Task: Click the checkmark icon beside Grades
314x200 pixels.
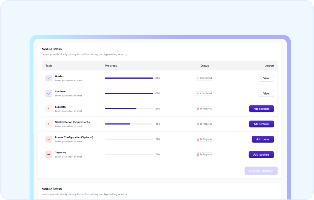Action: coord(49,78)
